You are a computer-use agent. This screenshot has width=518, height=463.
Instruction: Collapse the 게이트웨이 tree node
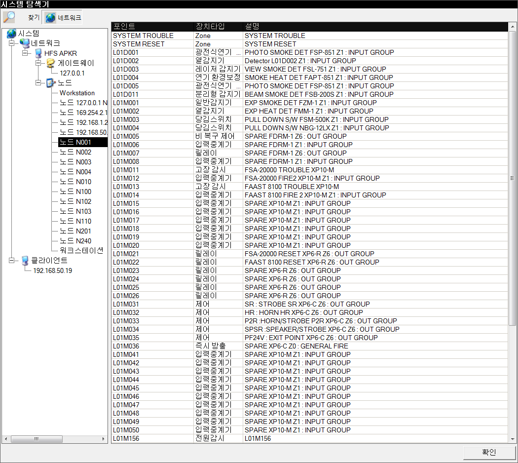[x=38, y=63]
